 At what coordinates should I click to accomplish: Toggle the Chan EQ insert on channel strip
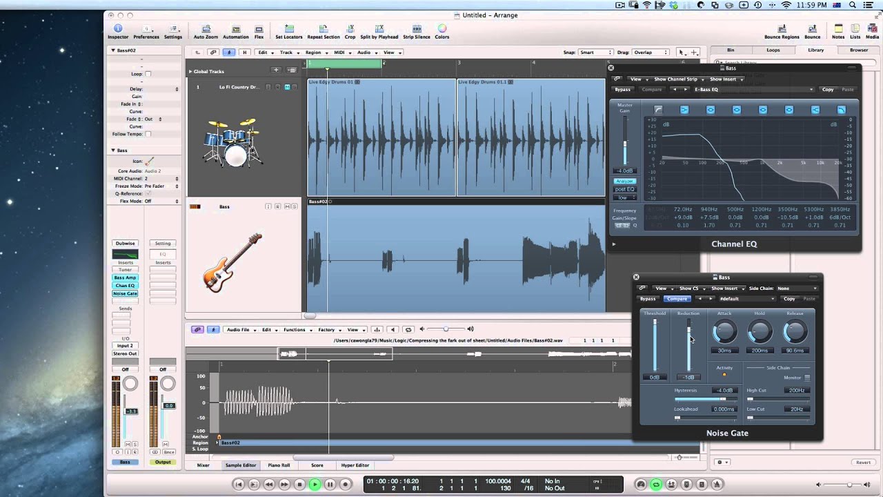coord(125,286)
